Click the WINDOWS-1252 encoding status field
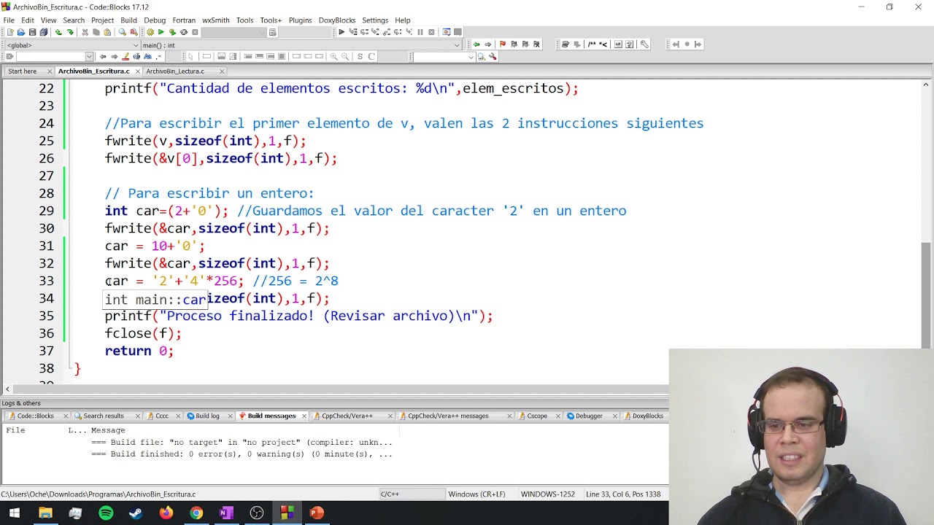Viewport: 934px width, 525px height. 548,494
